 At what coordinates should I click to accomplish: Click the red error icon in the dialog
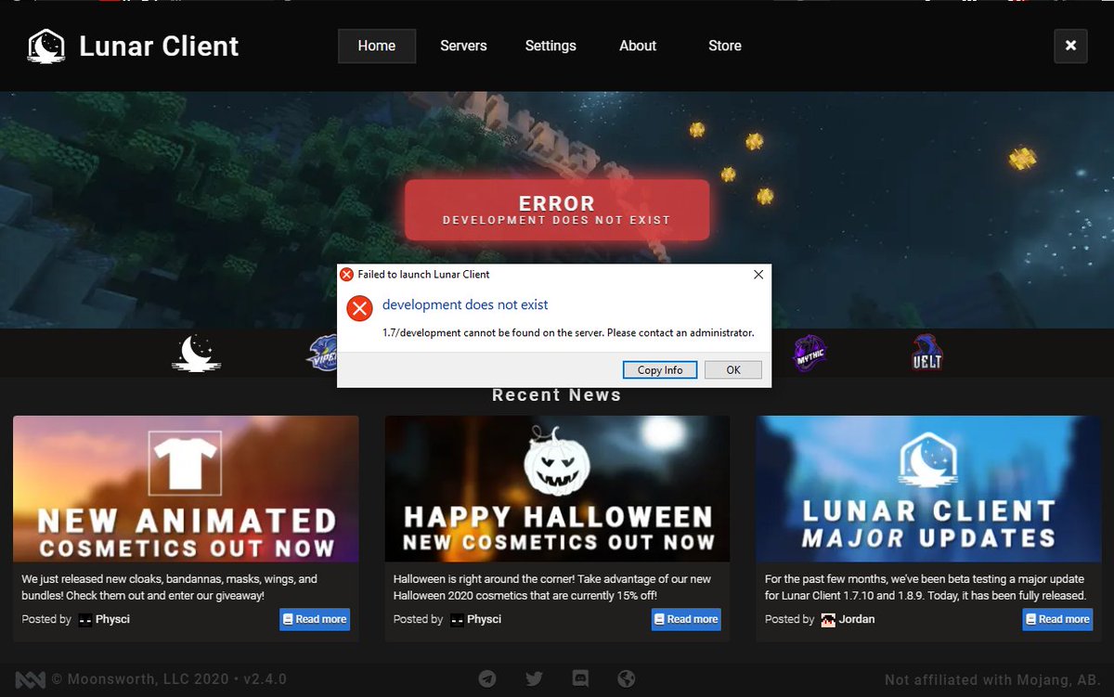(x=359, y=308)
